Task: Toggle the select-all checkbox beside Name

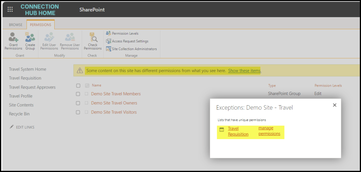Action: (78, 85)
